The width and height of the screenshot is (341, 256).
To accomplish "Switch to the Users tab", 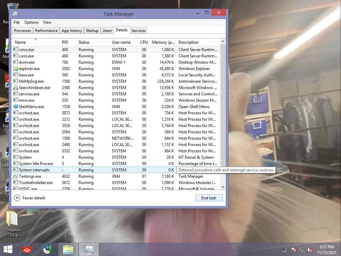I will pyautogui.click(x=107, y=30).
